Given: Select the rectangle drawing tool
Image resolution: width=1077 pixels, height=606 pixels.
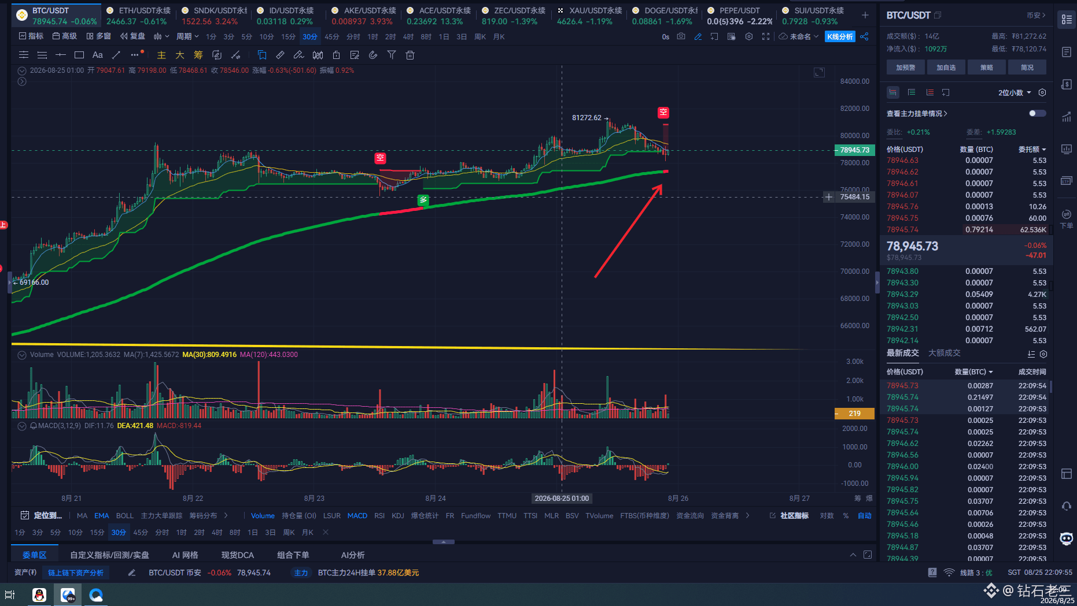Looking at the screenshot, I should click(79, 55).
